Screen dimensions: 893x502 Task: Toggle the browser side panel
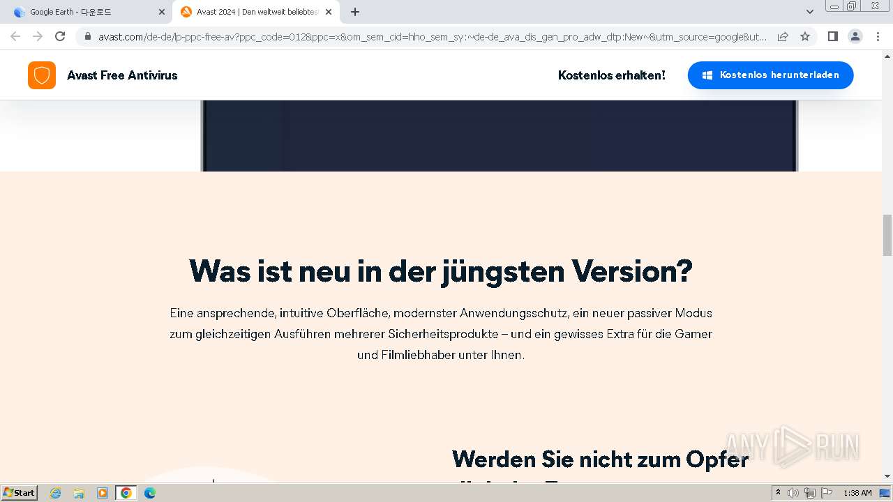(x=832, y=36)
